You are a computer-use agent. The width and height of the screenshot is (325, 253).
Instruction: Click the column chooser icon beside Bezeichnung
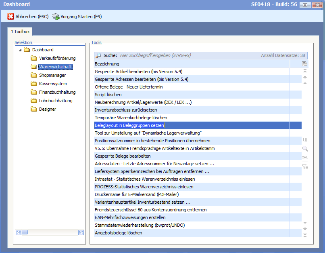[x=305, y=64]
